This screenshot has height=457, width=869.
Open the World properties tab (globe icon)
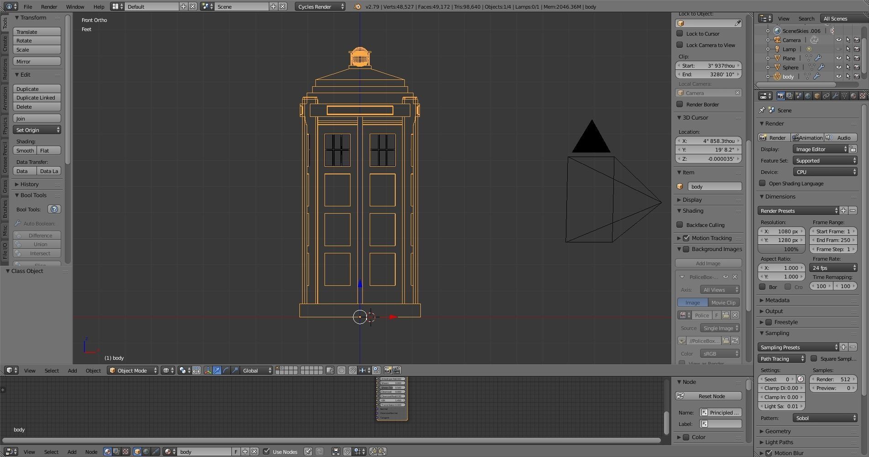point(808,96)
